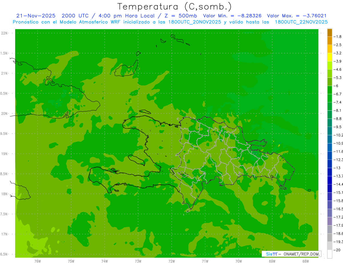Click the title "Temperatura (C,somb.)"
Viewport: 343px width, 265px height.
coord(174,7)
